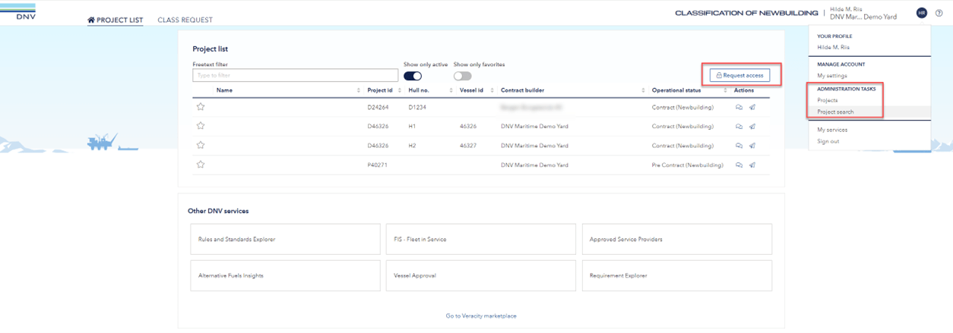Viewport: 953px width, 333px height.
Task: Click the send icon for hull H1 row
Action: (x=752, y=127)
